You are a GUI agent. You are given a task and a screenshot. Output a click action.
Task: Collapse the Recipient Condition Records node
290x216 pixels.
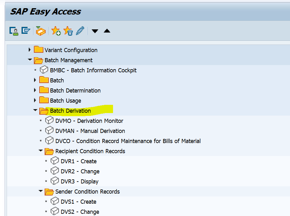pyautogui.click(x=41, y=151)
